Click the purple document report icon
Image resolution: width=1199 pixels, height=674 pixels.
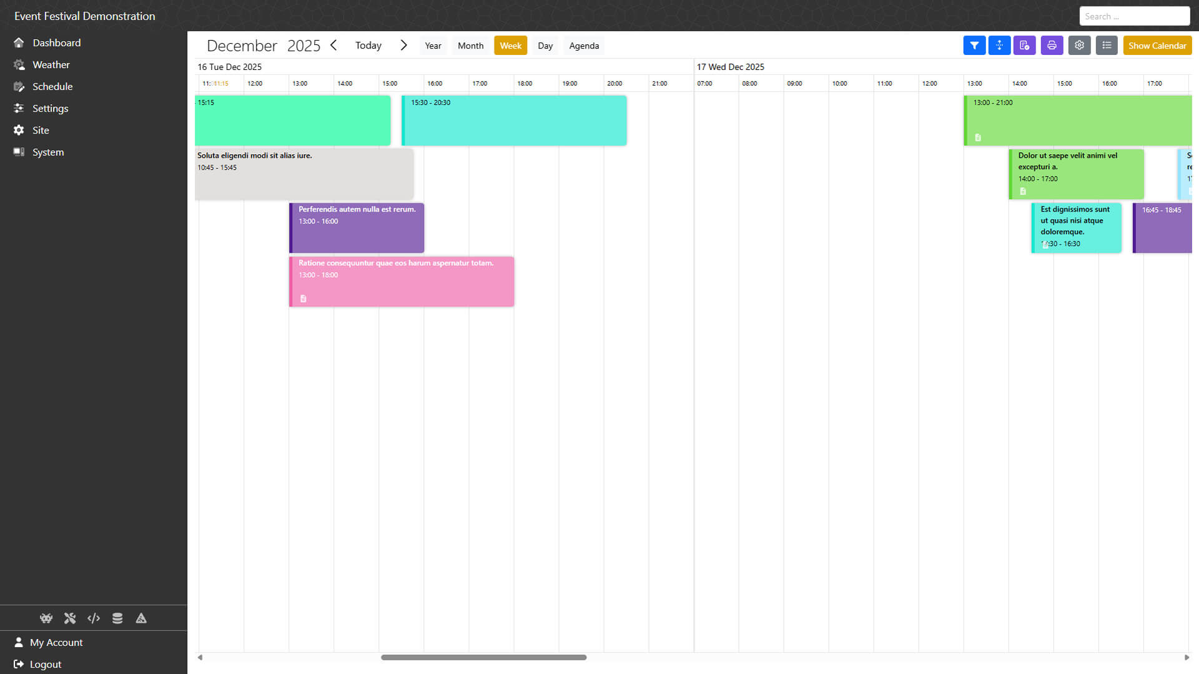click(x=1024, y=46)
